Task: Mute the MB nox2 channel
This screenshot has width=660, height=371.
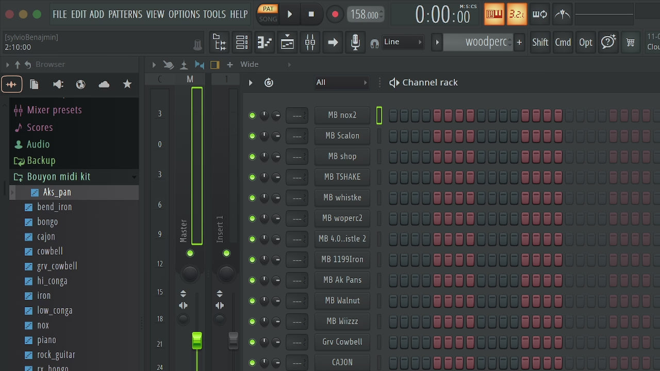Action: tap(252, 115)
